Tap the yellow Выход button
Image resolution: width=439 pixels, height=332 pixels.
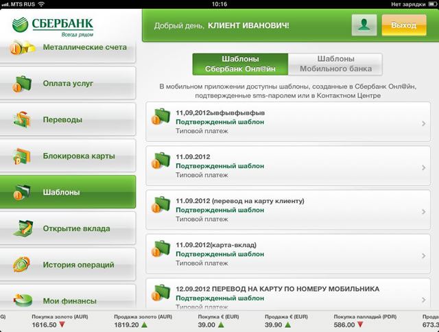404,25
